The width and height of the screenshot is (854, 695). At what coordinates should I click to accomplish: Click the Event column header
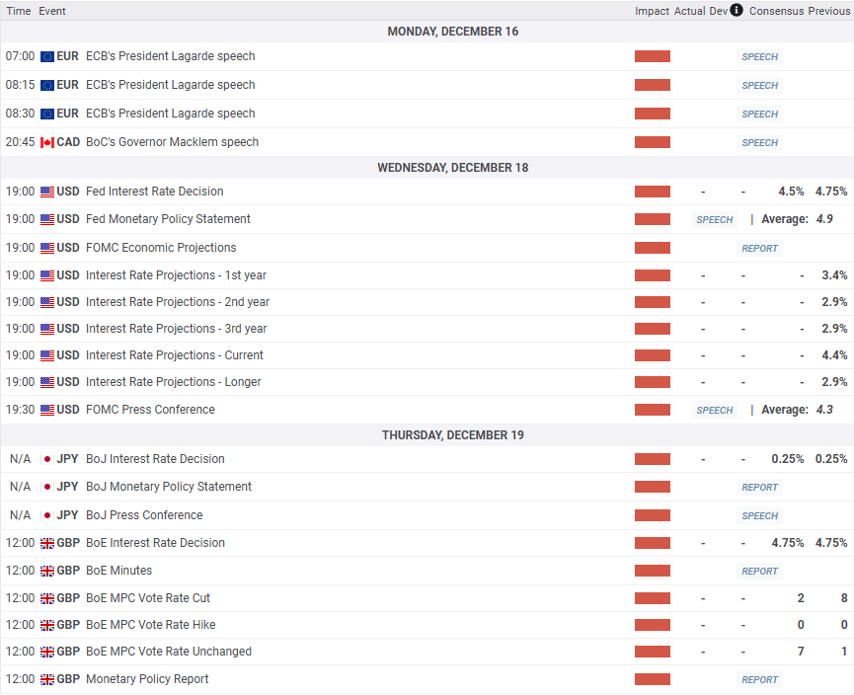tap(52, 11)
